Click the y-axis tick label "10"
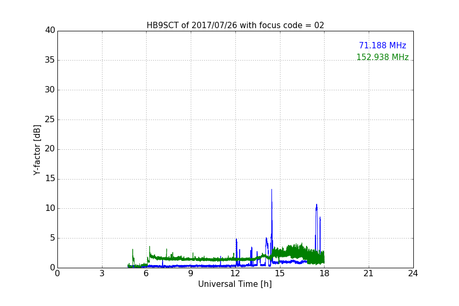459x306 pixels. 50,208
